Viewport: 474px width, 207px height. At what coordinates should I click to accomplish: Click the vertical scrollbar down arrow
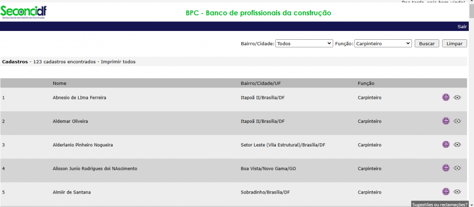471,204
